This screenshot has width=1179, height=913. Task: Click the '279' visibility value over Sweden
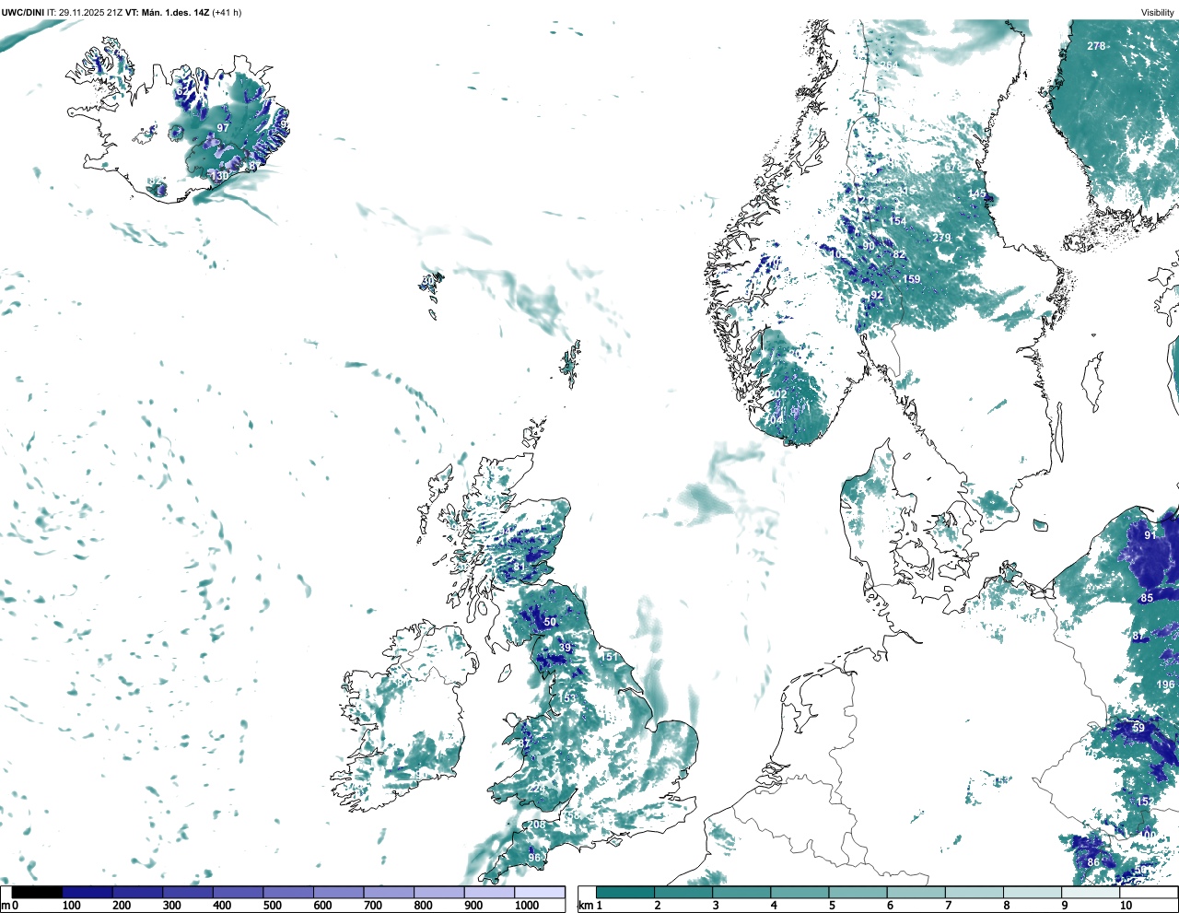[x=941, y=238]
